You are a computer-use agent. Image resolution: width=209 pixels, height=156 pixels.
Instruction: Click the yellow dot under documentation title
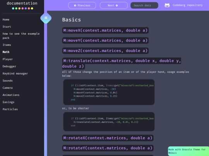click(32, 8)
